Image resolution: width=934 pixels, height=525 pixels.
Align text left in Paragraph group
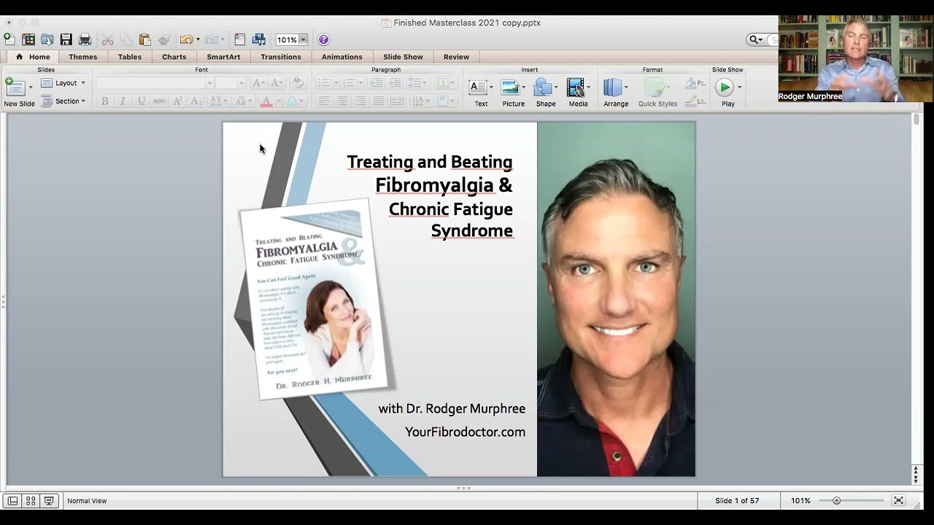click(323, 101)
